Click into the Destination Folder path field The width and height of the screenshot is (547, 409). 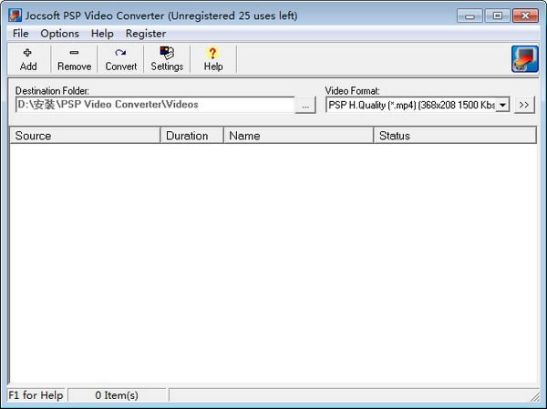[155, 105]
